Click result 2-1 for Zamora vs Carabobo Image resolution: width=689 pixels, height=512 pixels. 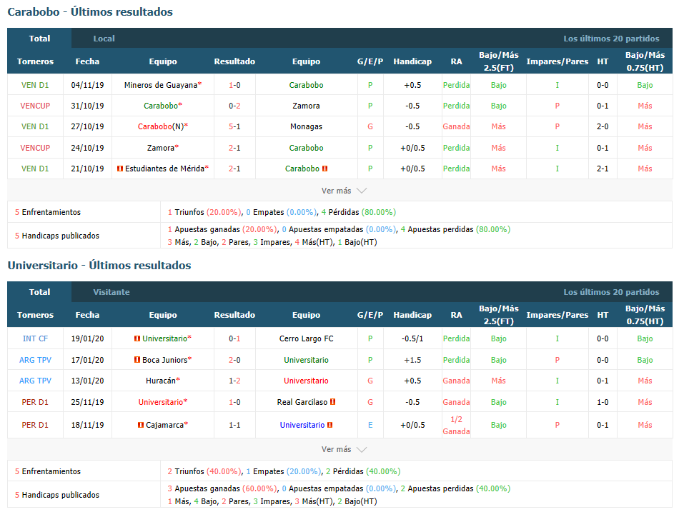point(234,148)
